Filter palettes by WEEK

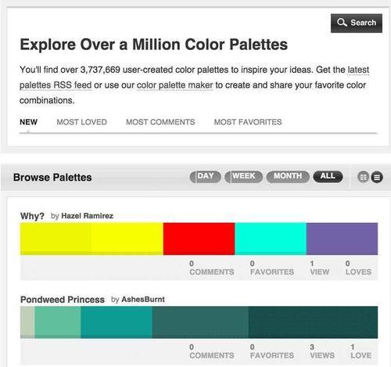click(x=243, y=177)
